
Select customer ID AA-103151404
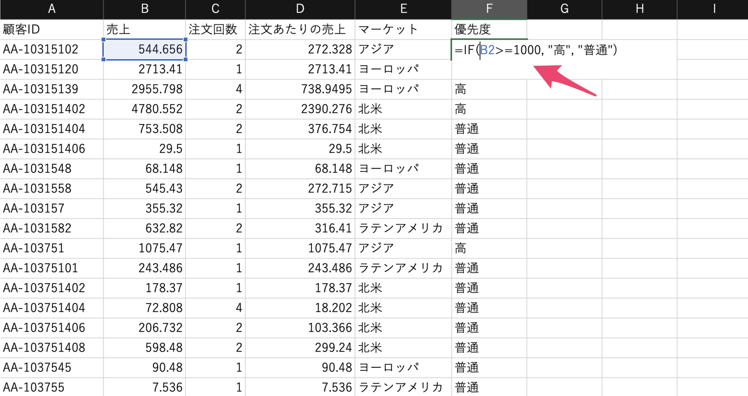[52, 129]
